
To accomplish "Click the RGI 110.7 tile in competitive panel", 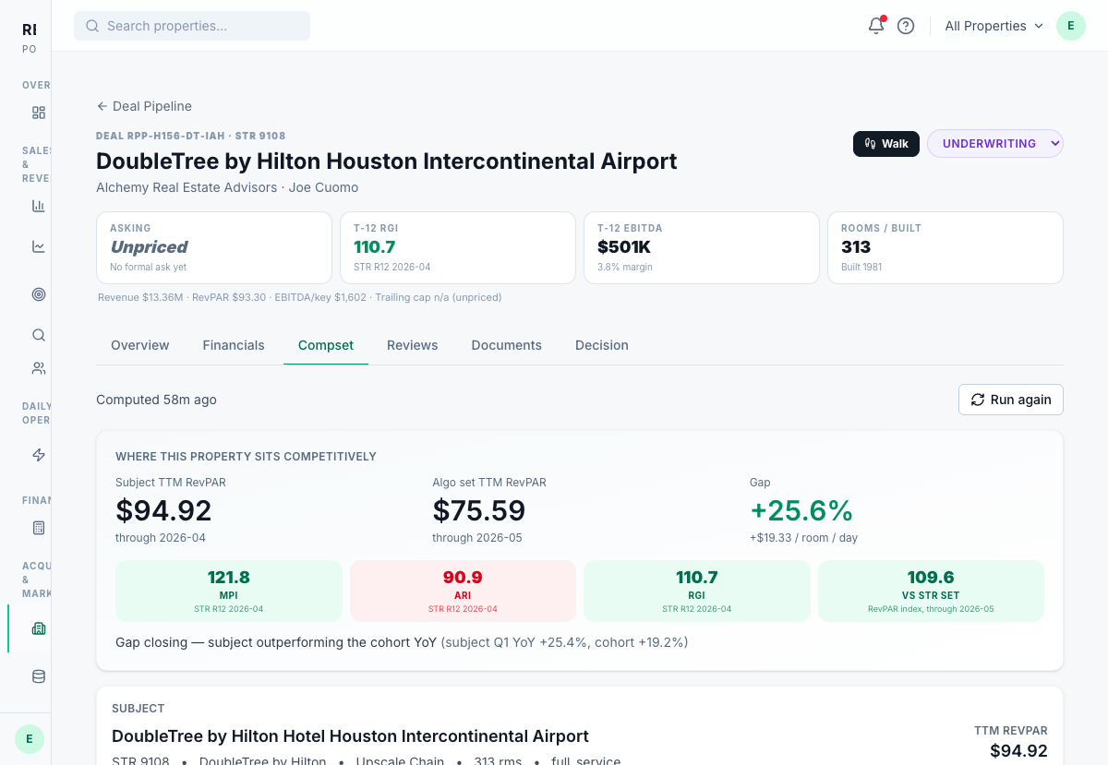I will tap(697, 591).
